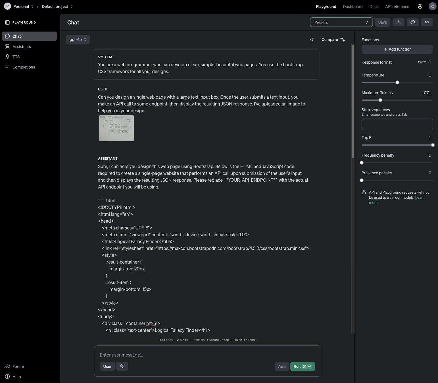The width and height of the screenshot is (438, 383).
Task: Click the Add message button
Action: click(282, 366)
